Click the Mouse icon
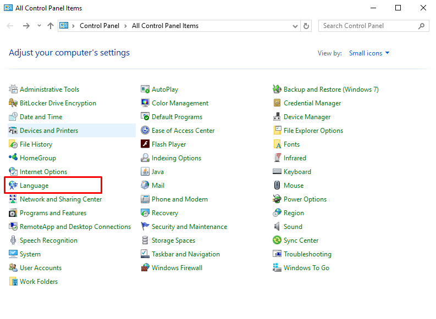Image resolution: width=436 pixels, height=319 pixels. pos(277,185)
